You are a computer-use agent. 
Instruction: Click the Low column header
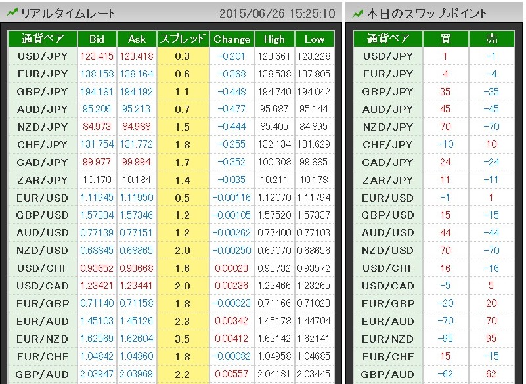point(314,39)
